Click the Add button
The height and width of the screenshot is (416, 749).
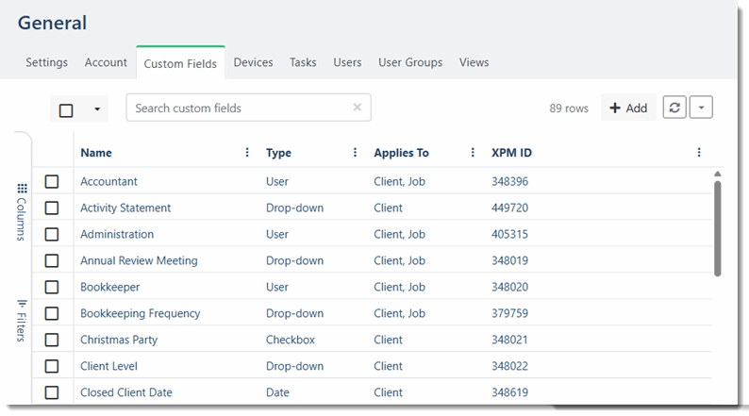628,108
